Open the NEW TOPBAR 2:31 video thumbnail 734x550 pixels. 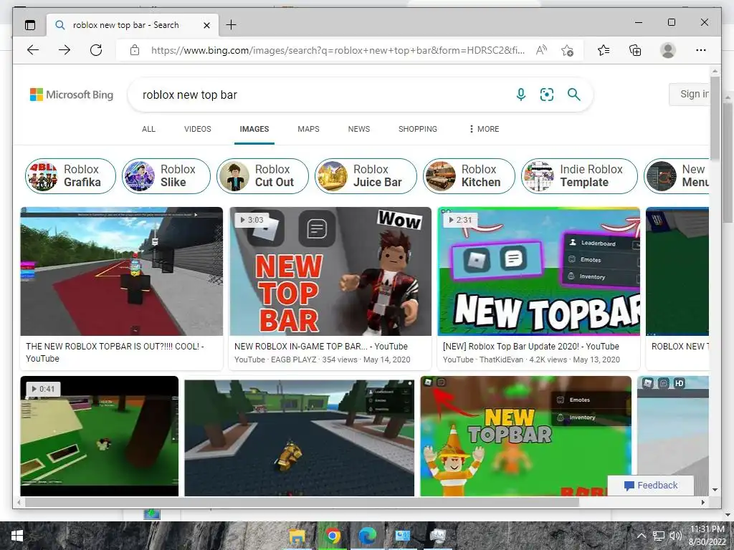[x=539, y=271]
